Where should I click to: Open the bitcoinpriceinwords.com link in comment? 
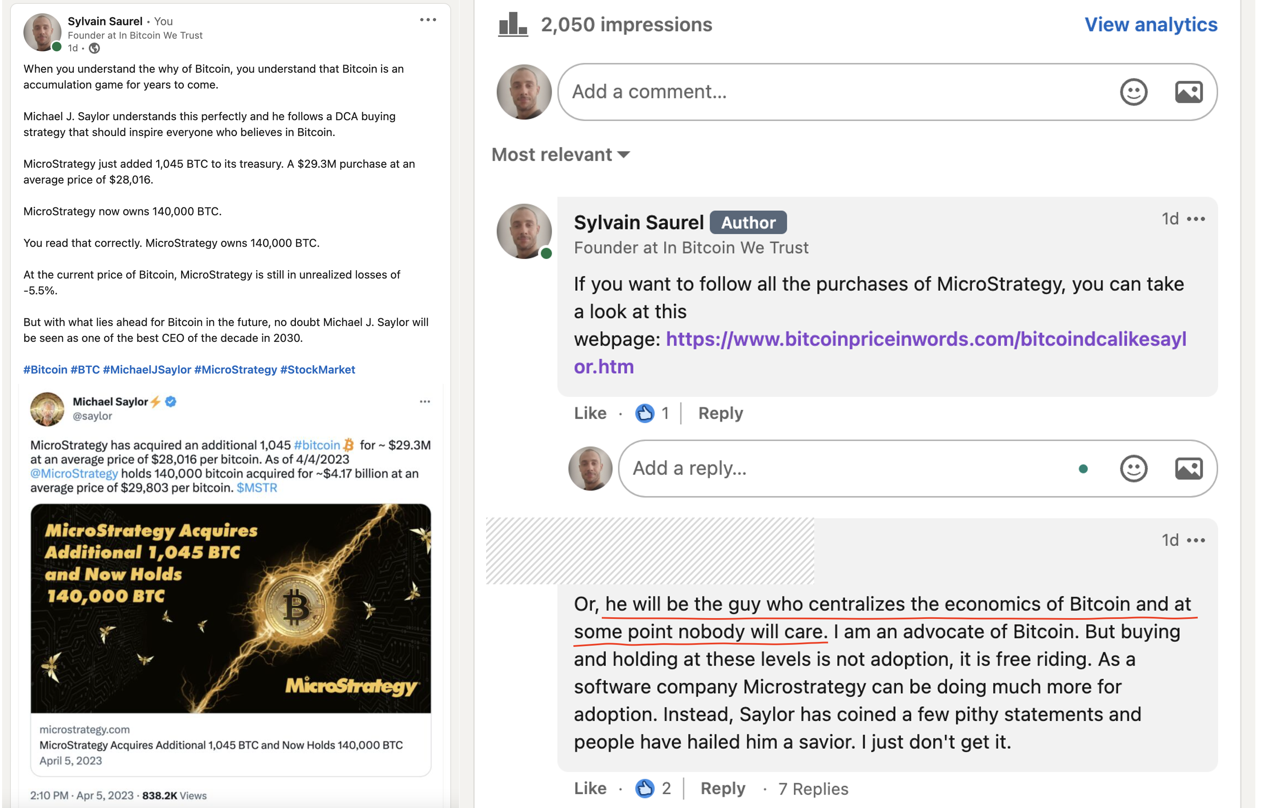click(x=880, y=353)
